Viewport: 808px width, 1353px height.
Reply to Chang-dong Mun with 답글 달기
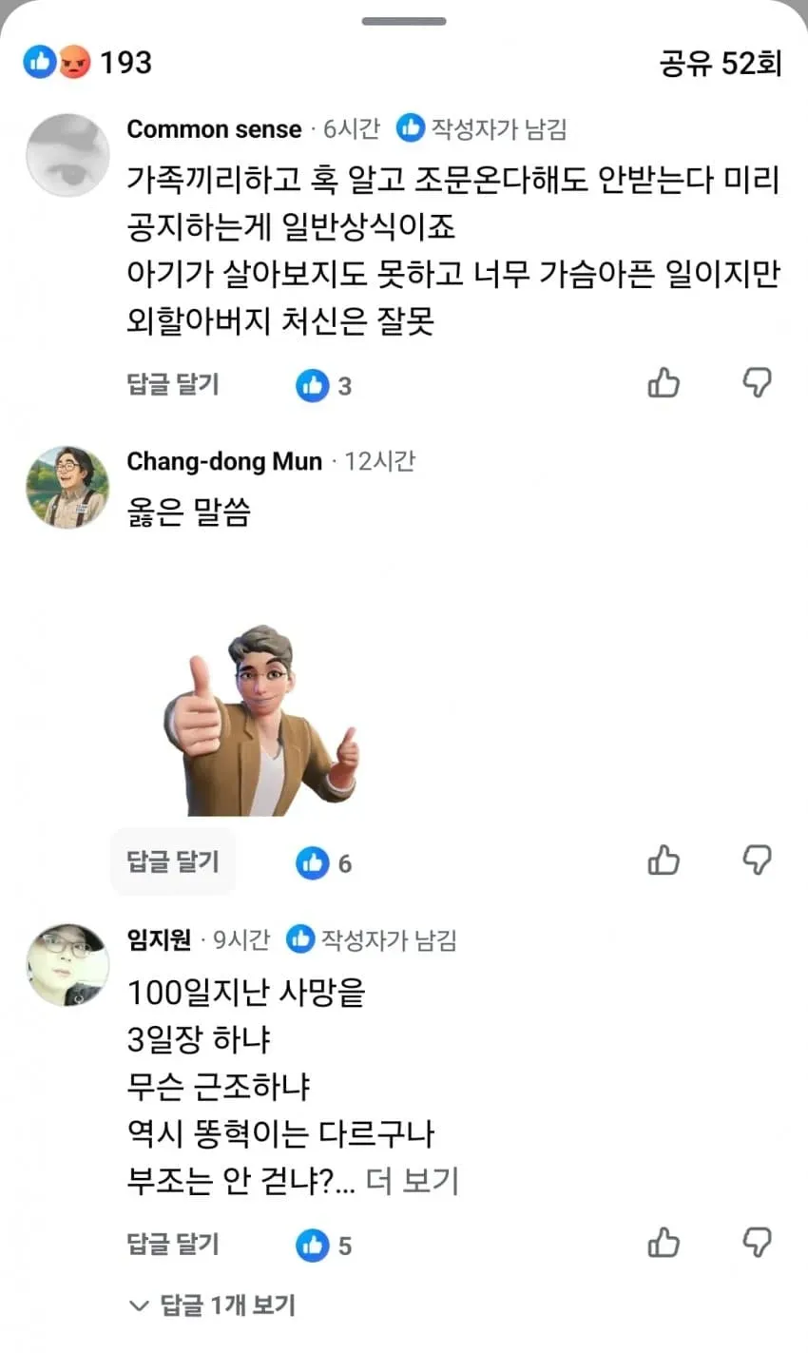coord(173,861)
